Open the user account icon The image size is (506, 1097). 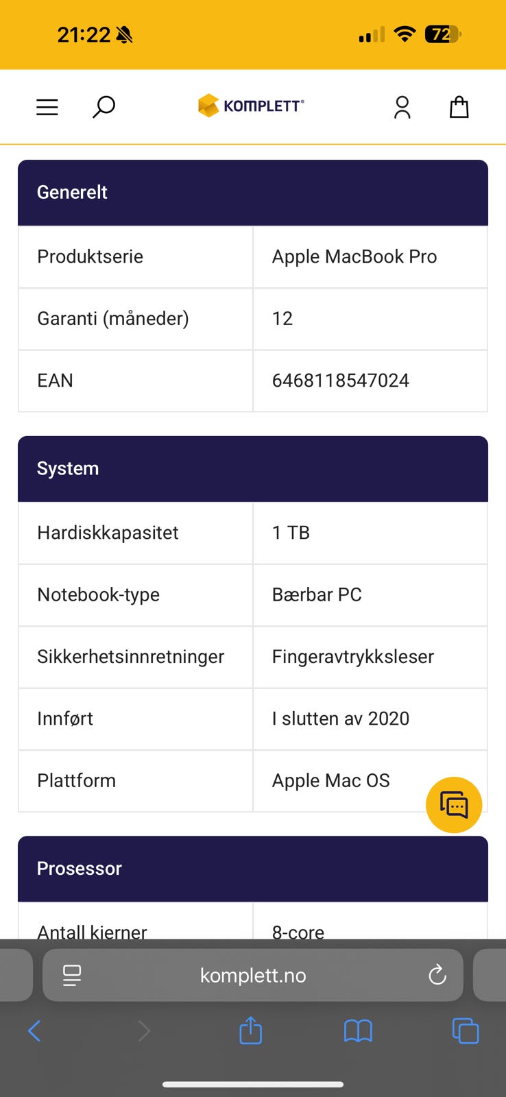tap(402, 107)
